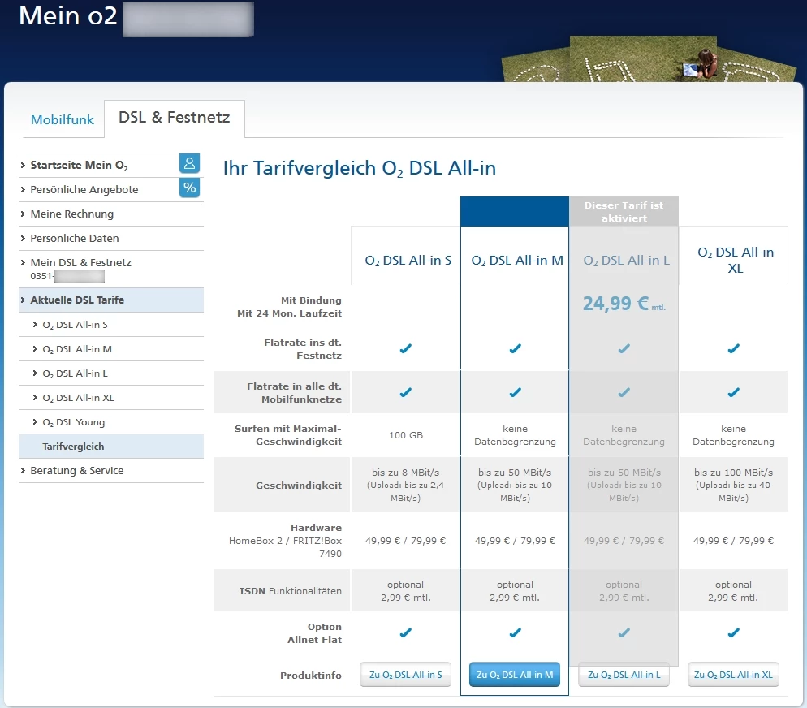This screenshot has height=708, width=807.
Task: Click the Zu O2 DSL All-in S button
Action: [x=406, y=675]
